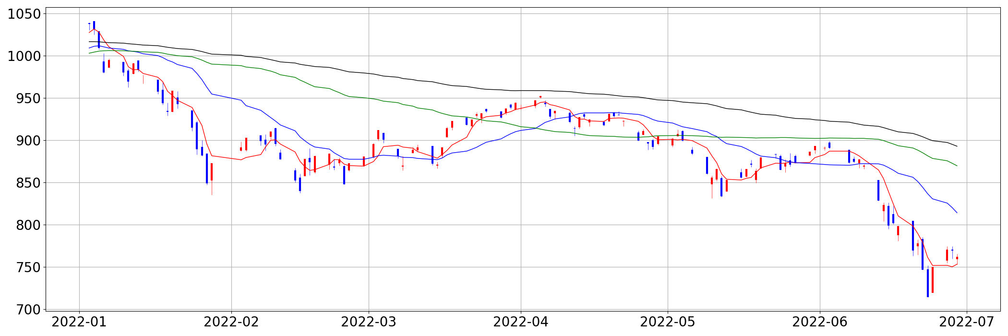This screenshot has height=336, width=1008.
Task: Click the 900 y-axis label
Action: click(27, 141)
